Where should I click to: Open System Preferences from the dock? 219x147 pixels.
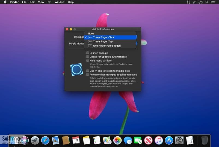pyautogui.click(x=179, y=140)
